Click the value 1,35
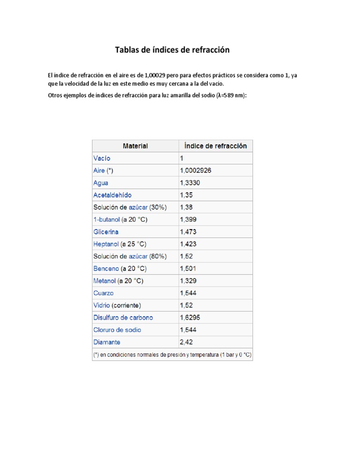Screen dimensions: 345x461 pyautogui.click(x=186, y=195)
